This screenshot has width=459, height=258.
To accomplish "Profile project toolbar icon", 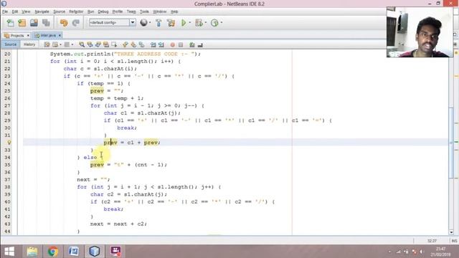I will [x=214, y=22].
